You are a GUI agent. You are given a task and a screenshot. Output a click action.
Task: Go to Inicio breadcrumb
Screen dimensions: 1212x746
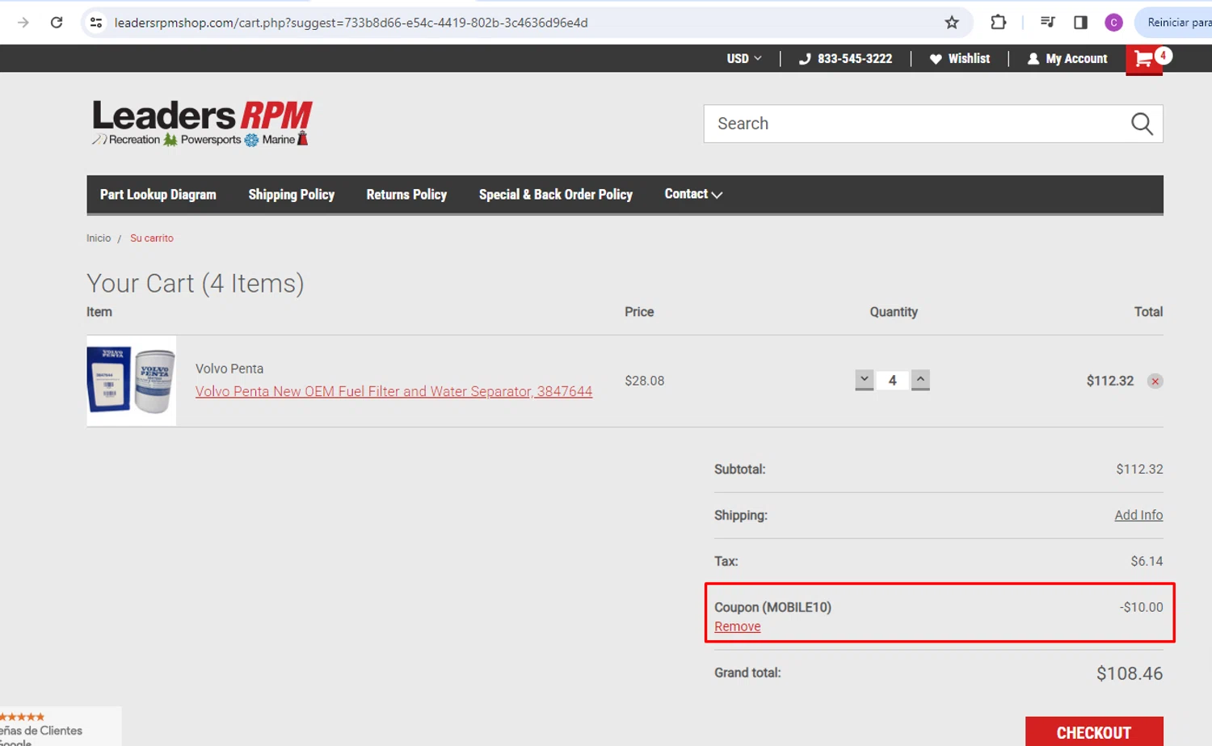[99, 238]
